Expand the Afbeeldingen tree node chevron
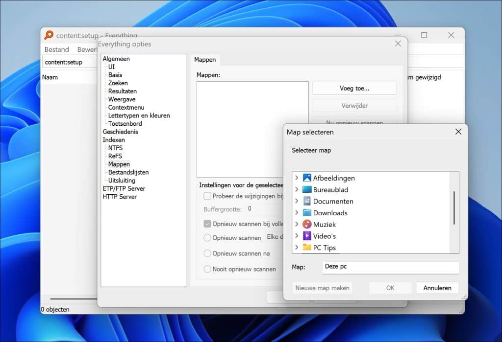This screenshot has width=502, height=342. click(x=297, y=178)
